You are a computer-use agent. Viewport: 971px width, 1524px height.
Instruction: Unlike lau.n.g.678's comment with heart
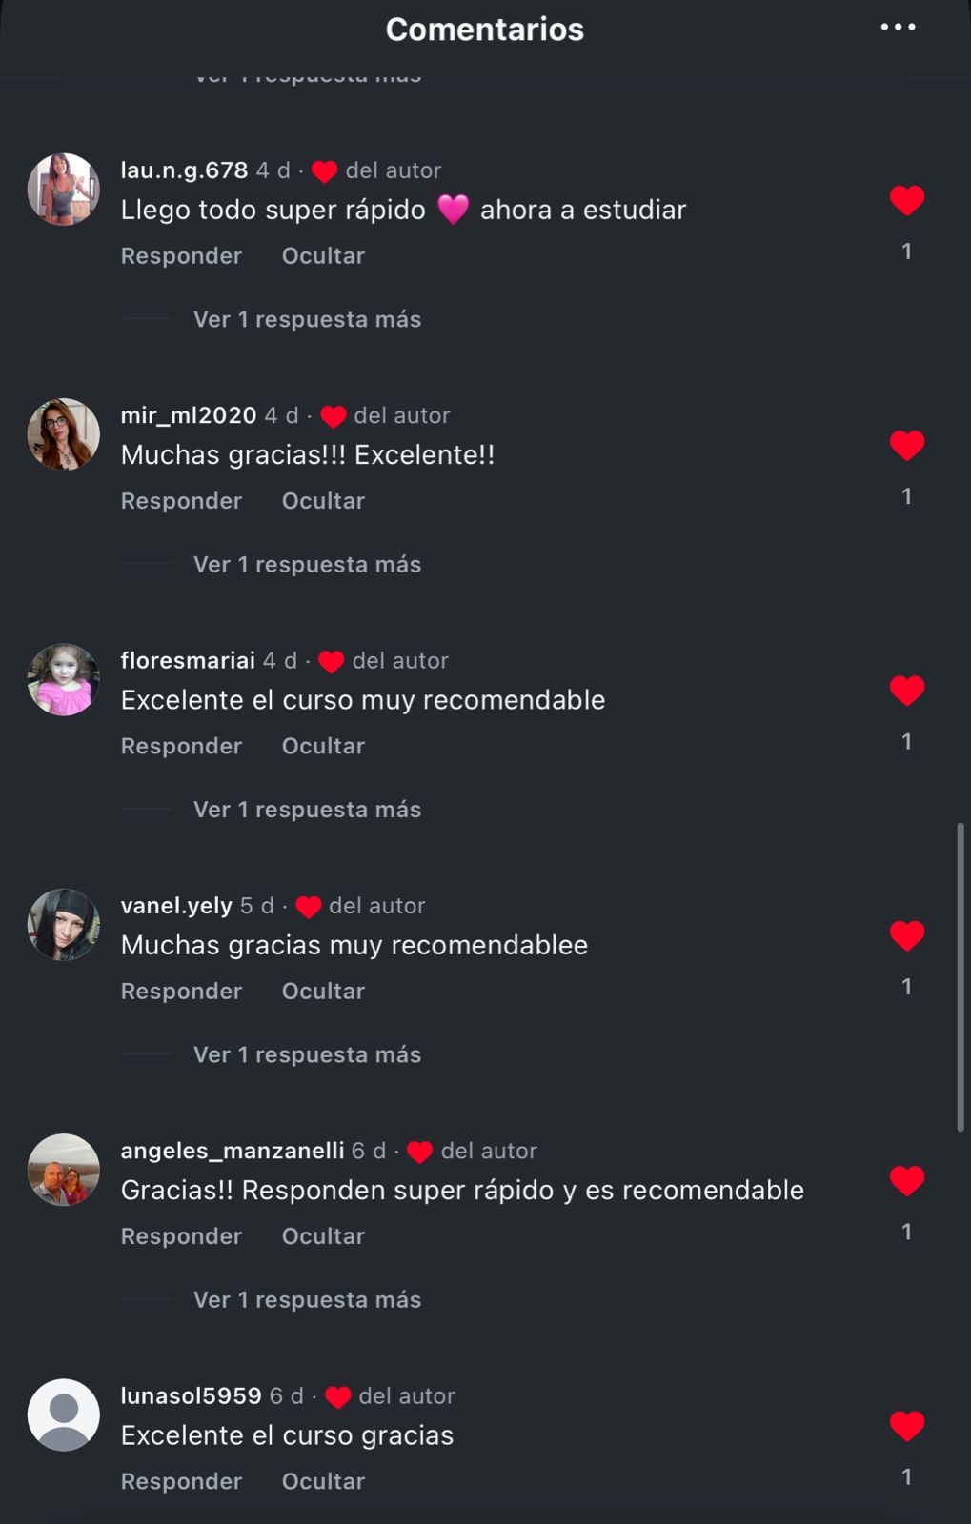coord(907,200)
